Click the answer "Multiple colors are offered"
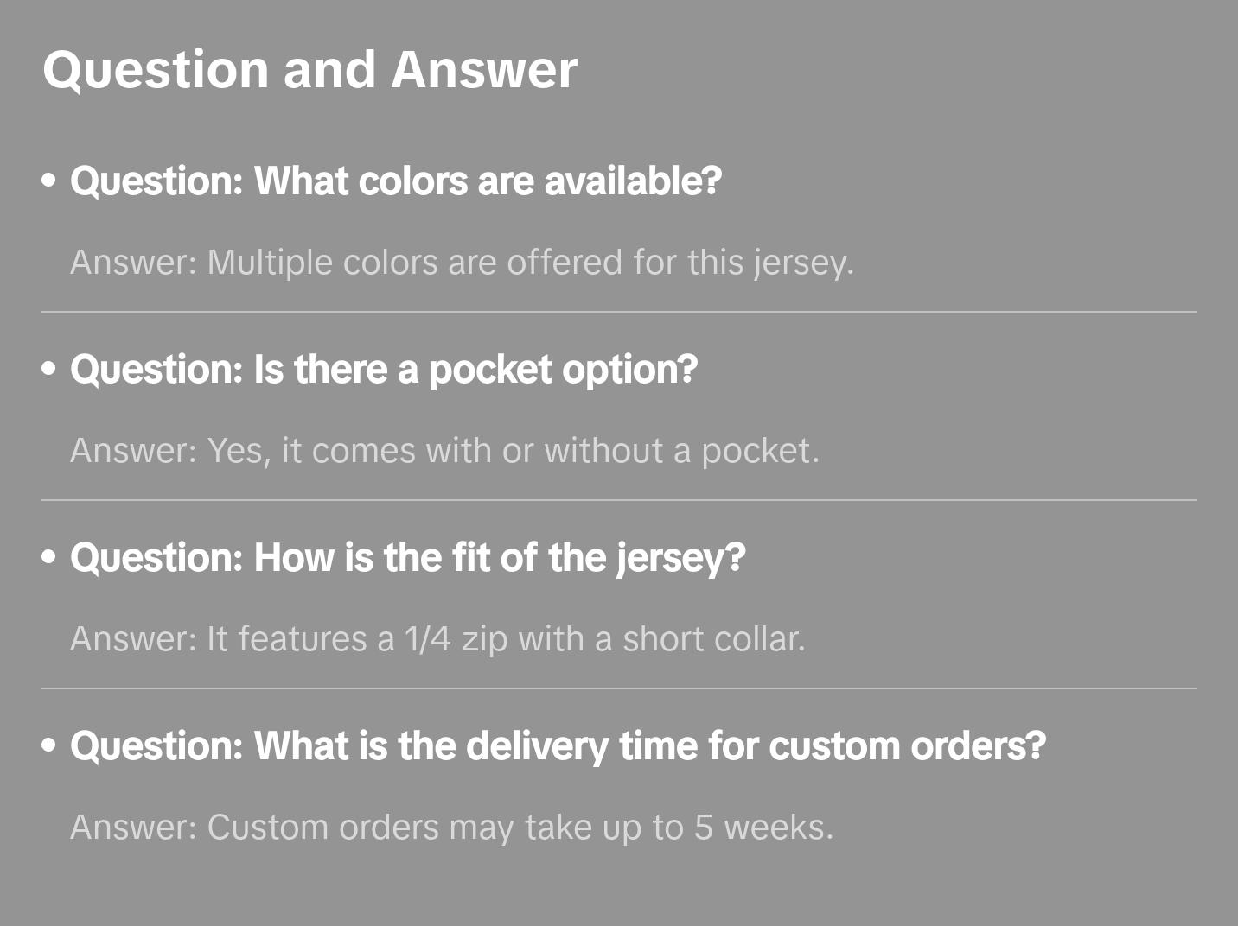Viewport: 1238px width, 926px height. tap(462, 263)
